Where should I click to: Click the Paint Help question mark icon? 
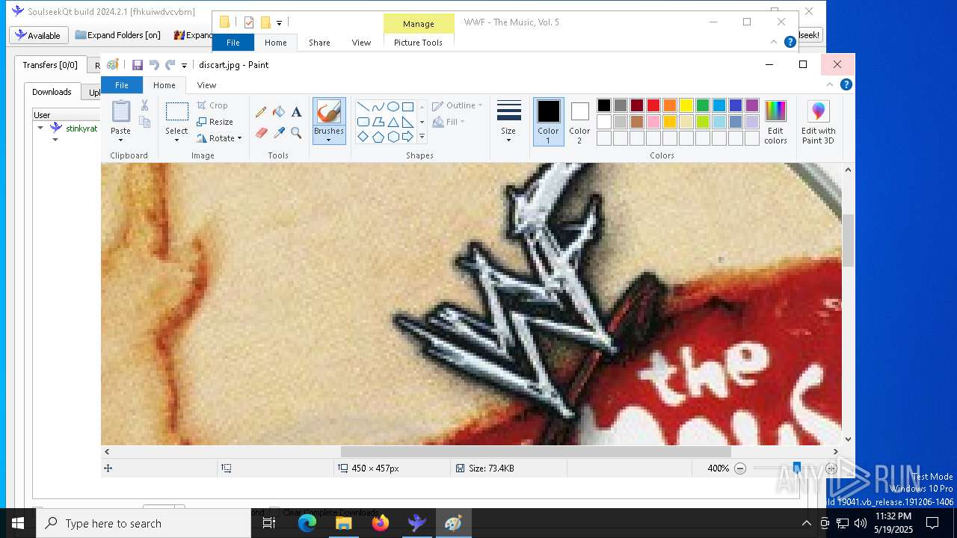pos(846,85)
